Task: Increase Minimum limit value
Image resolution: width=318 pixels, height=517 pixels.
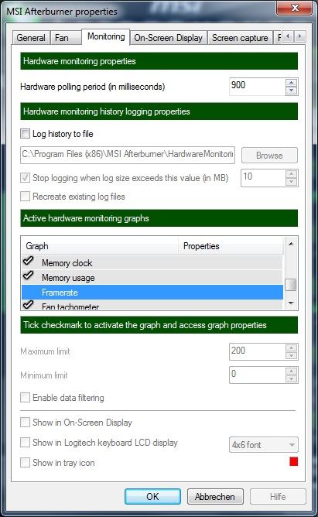Action: coord(292,371)
